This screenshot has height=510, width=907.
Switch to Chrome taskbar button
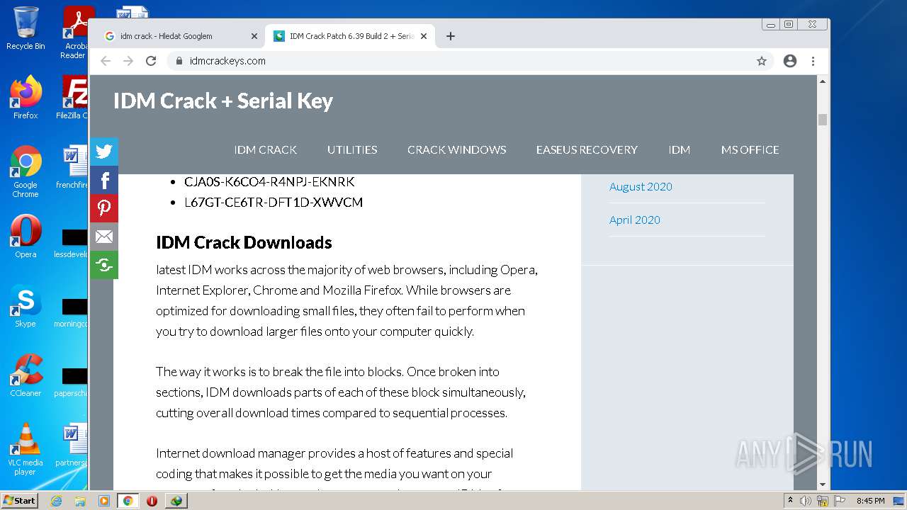[128, 501]
